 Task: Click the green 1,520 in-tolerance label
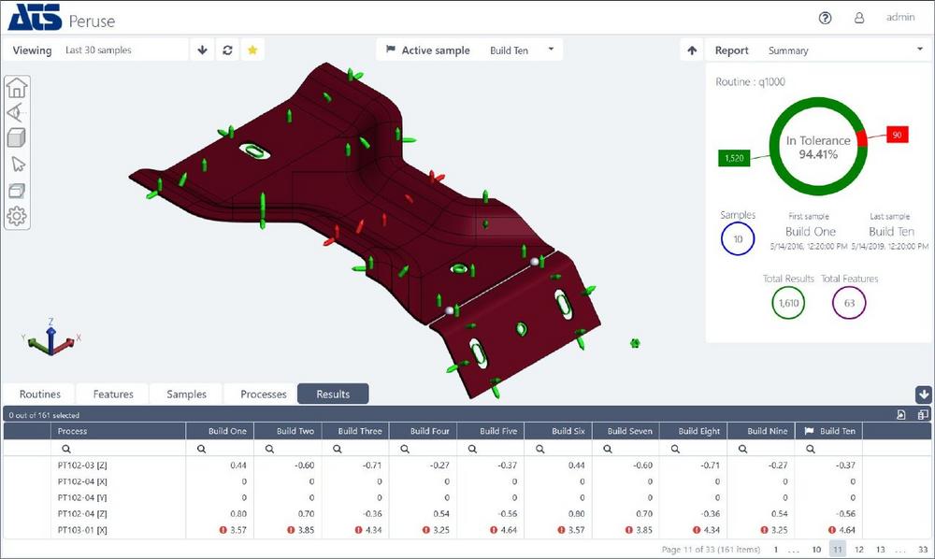734,158
